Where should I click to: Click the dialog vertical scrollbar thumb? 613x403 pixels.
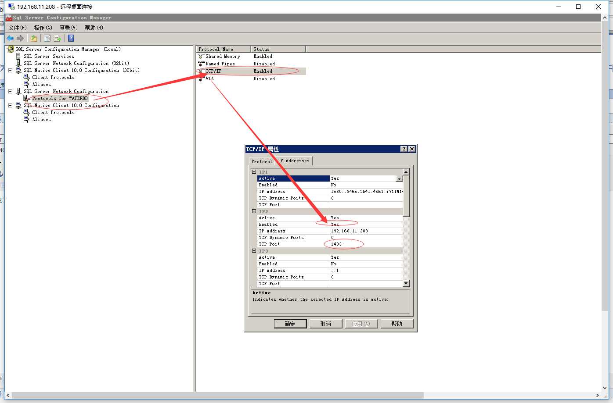406,196
